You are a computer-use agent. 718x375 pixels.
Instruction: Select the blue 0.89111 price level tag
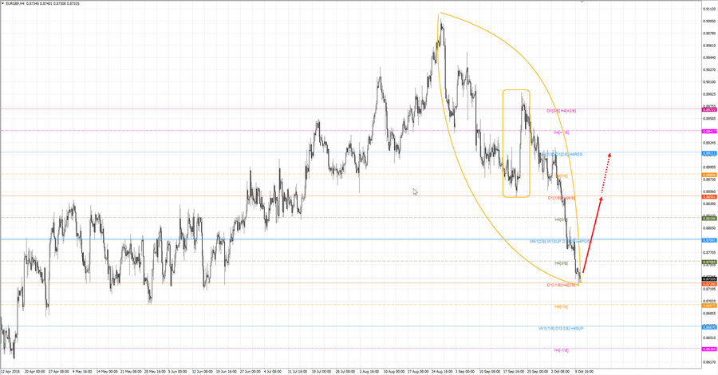pos(709,153)
